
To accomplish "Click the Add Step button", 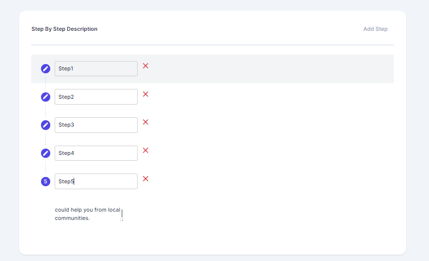I will 375,29.
